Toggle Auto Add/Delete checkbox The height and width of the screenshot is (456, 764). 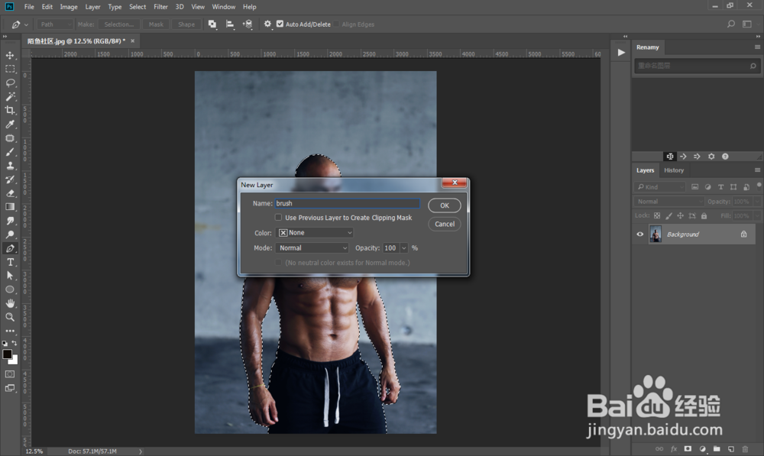280,24
